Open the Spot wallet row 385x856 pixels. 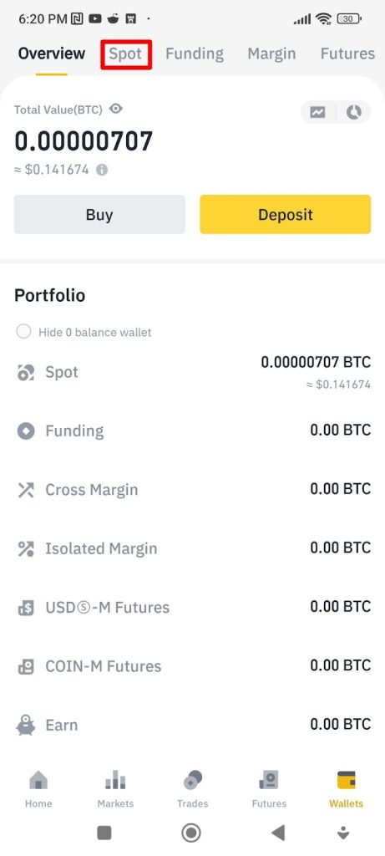tap(192, 372)
